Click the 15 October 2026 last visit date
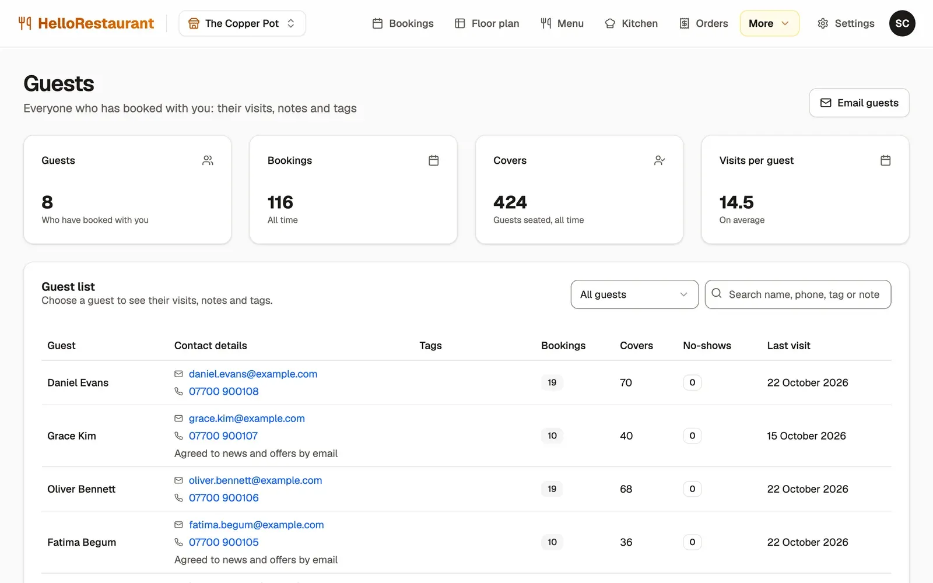The height and width of the screenshot is (583, 933). [806, 436]
